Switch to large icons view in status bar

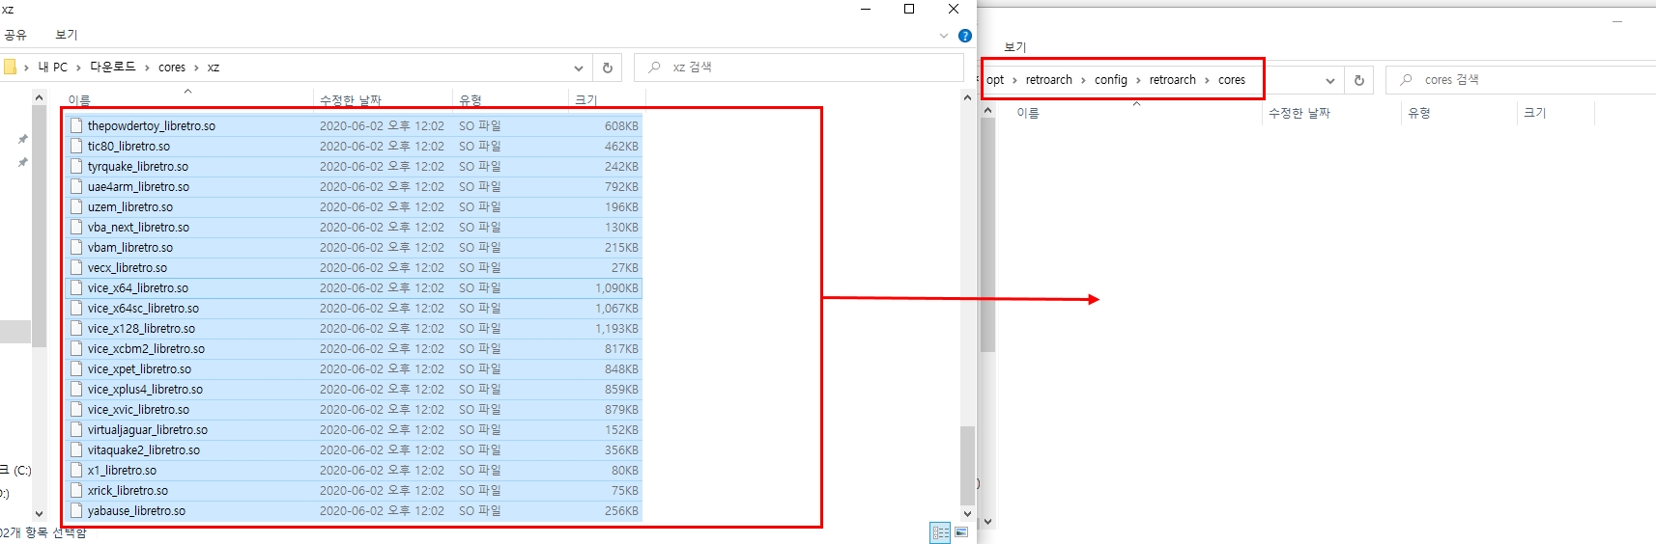tap(961, 531)
